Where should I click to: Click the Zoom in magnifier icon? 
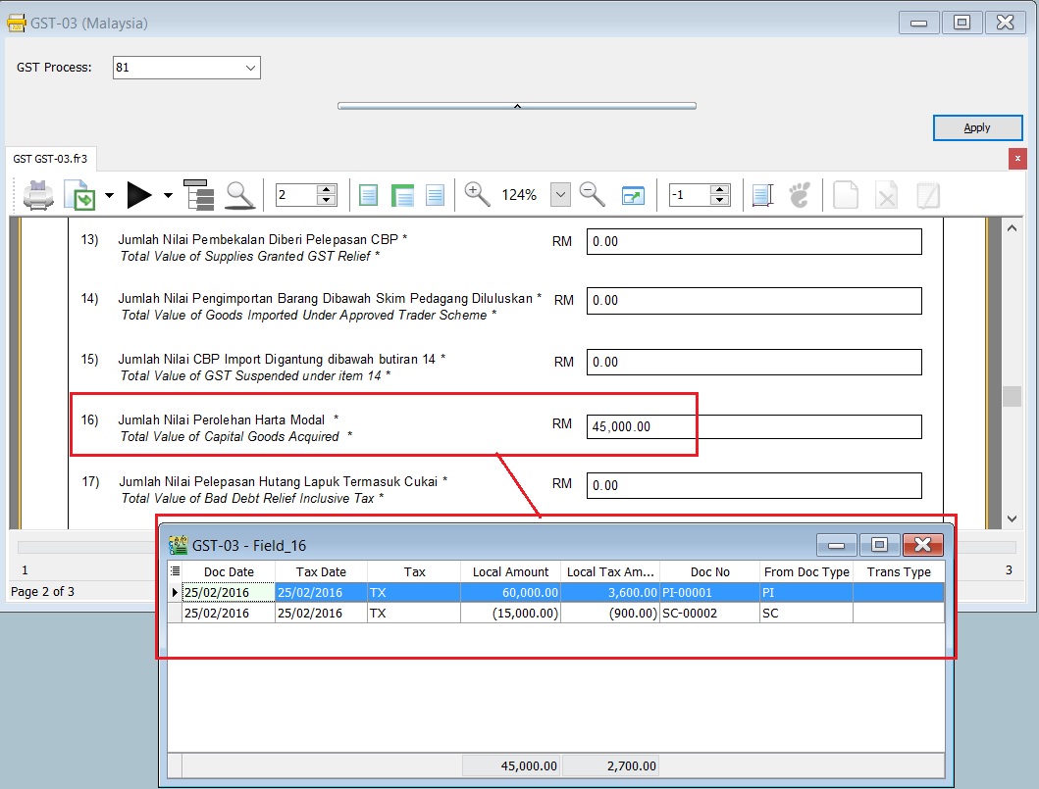pos(477,194)
